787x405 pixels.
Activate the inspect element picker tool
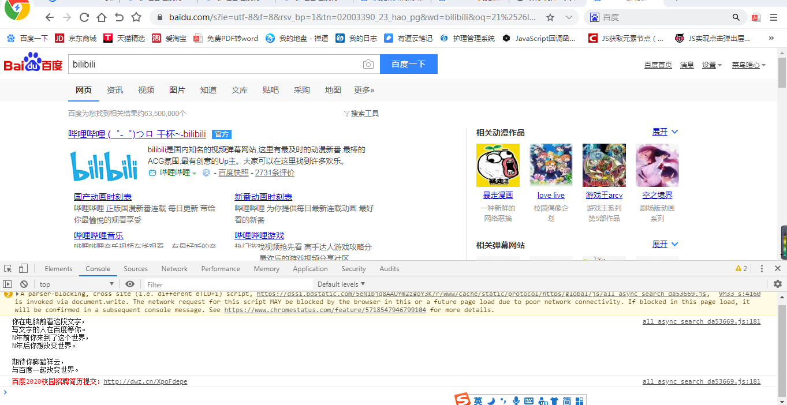coord(8,269)
